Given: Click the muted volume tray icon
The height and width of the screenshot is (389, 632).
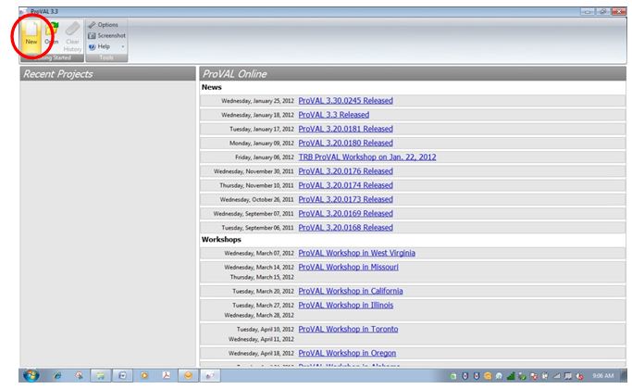Looking at the screenshot, I should 580,376.
